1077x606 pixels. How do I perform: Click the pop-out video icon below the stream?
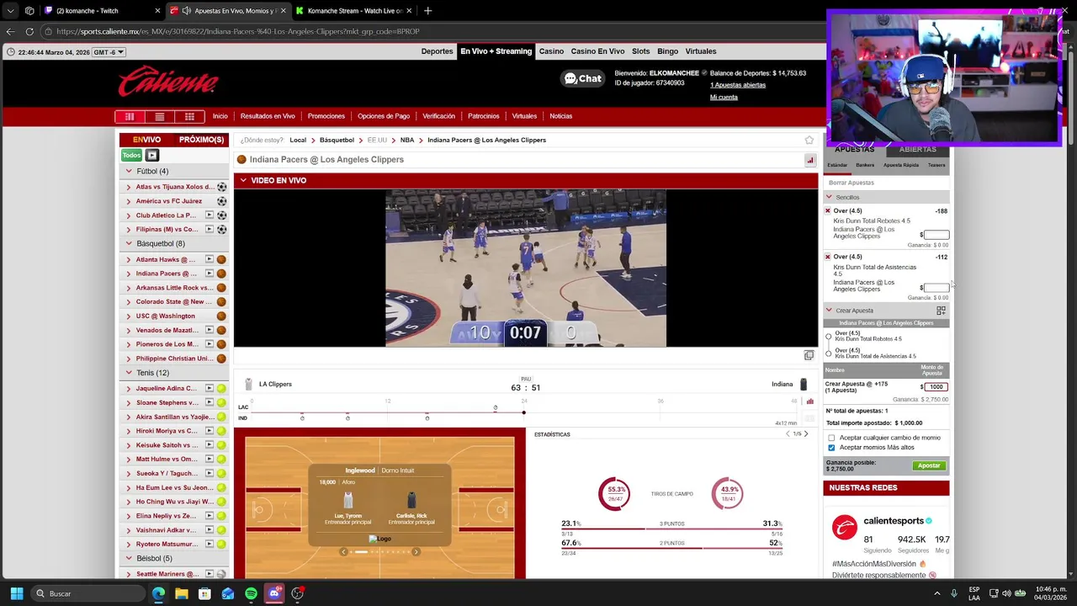click(809, 355)
